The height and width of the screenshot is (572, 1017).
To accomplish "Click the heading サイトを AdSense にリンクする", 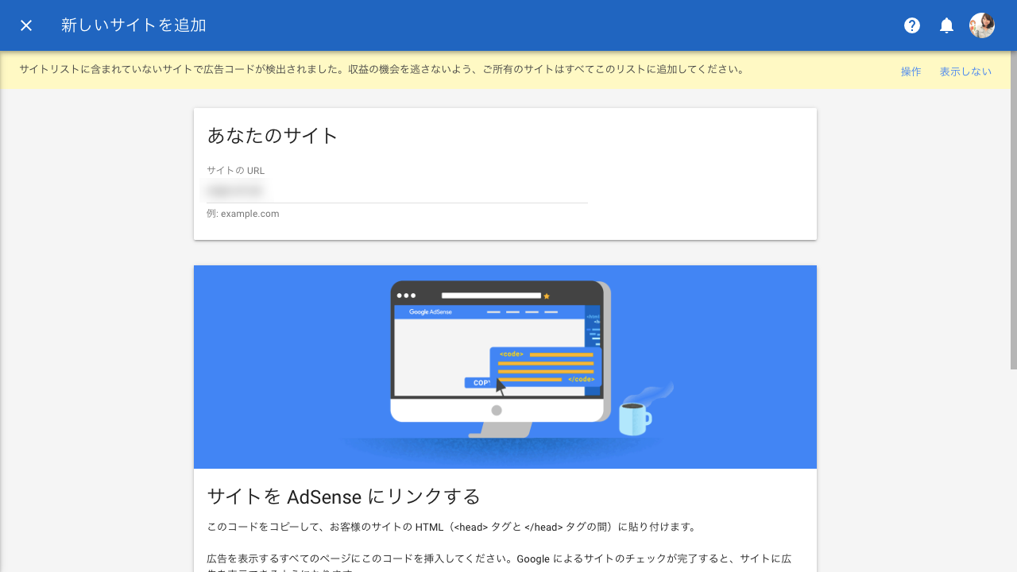I will click(x=343, y=497).
